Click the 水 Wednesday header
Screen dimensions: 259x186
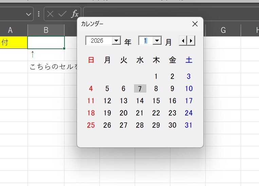[x=140, y=60]
